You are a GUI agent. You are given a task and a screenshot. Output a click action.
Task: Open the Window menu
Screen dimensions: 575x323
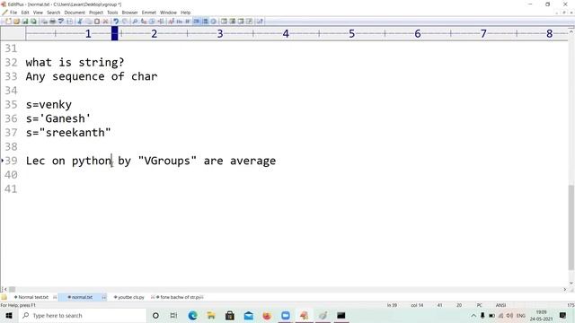click(x=168, y=13)
